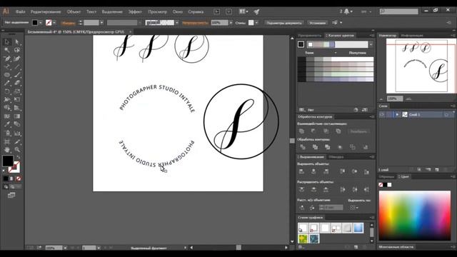
Task: Open the Файл menu
Action: coord(21,11)
